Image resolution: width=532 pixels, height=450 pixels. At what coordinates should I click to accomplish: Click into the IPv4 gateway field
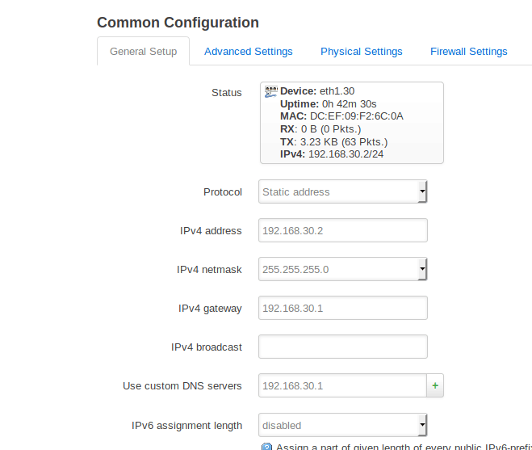pos(342,309)
